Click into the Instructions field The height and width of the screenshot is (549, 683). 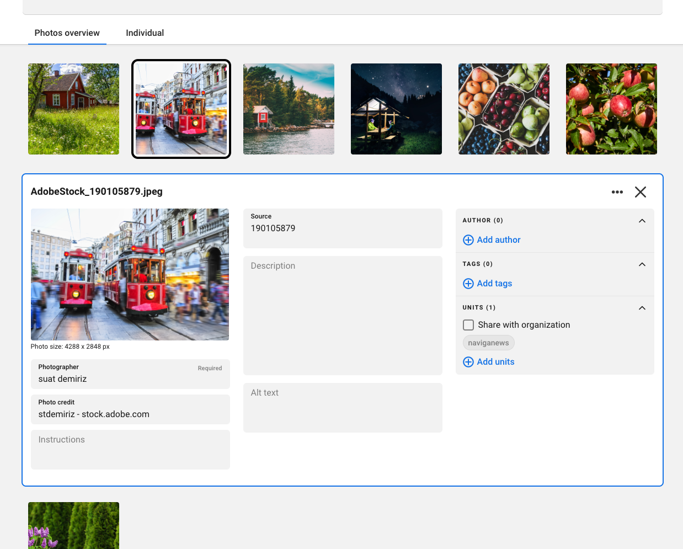pyautogui.click(x=131, y=450)
